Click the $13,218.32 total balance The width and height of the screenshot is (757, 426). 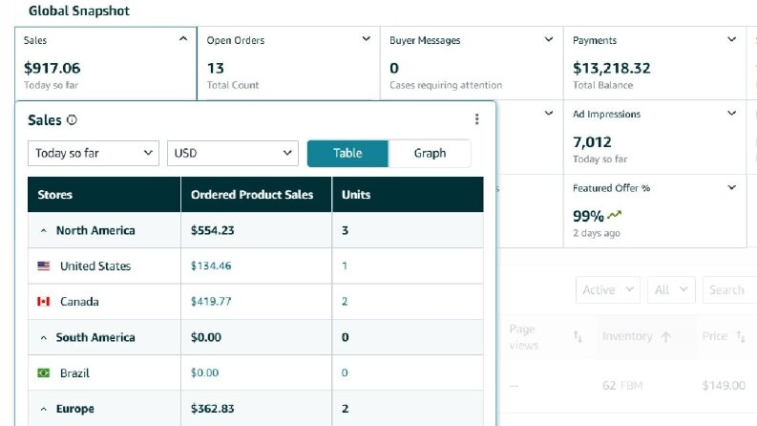[x=612, y=68]
